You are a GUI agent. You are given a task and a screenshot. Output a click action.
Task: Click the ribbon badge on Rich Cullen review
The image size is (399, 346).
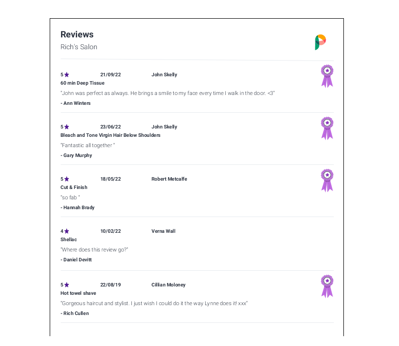[327, 286]
